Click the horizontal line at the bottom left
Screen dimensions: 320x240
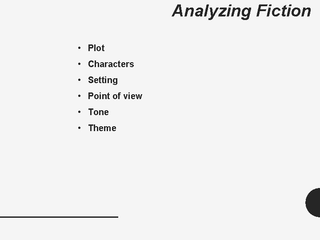(59, 217)
